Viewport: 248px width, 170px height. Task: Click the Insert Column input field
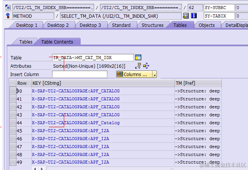tap(80, 74)
